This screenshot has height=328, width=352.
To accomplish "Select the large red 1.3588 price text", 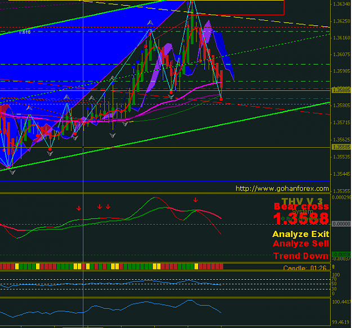I will point(301,218).
